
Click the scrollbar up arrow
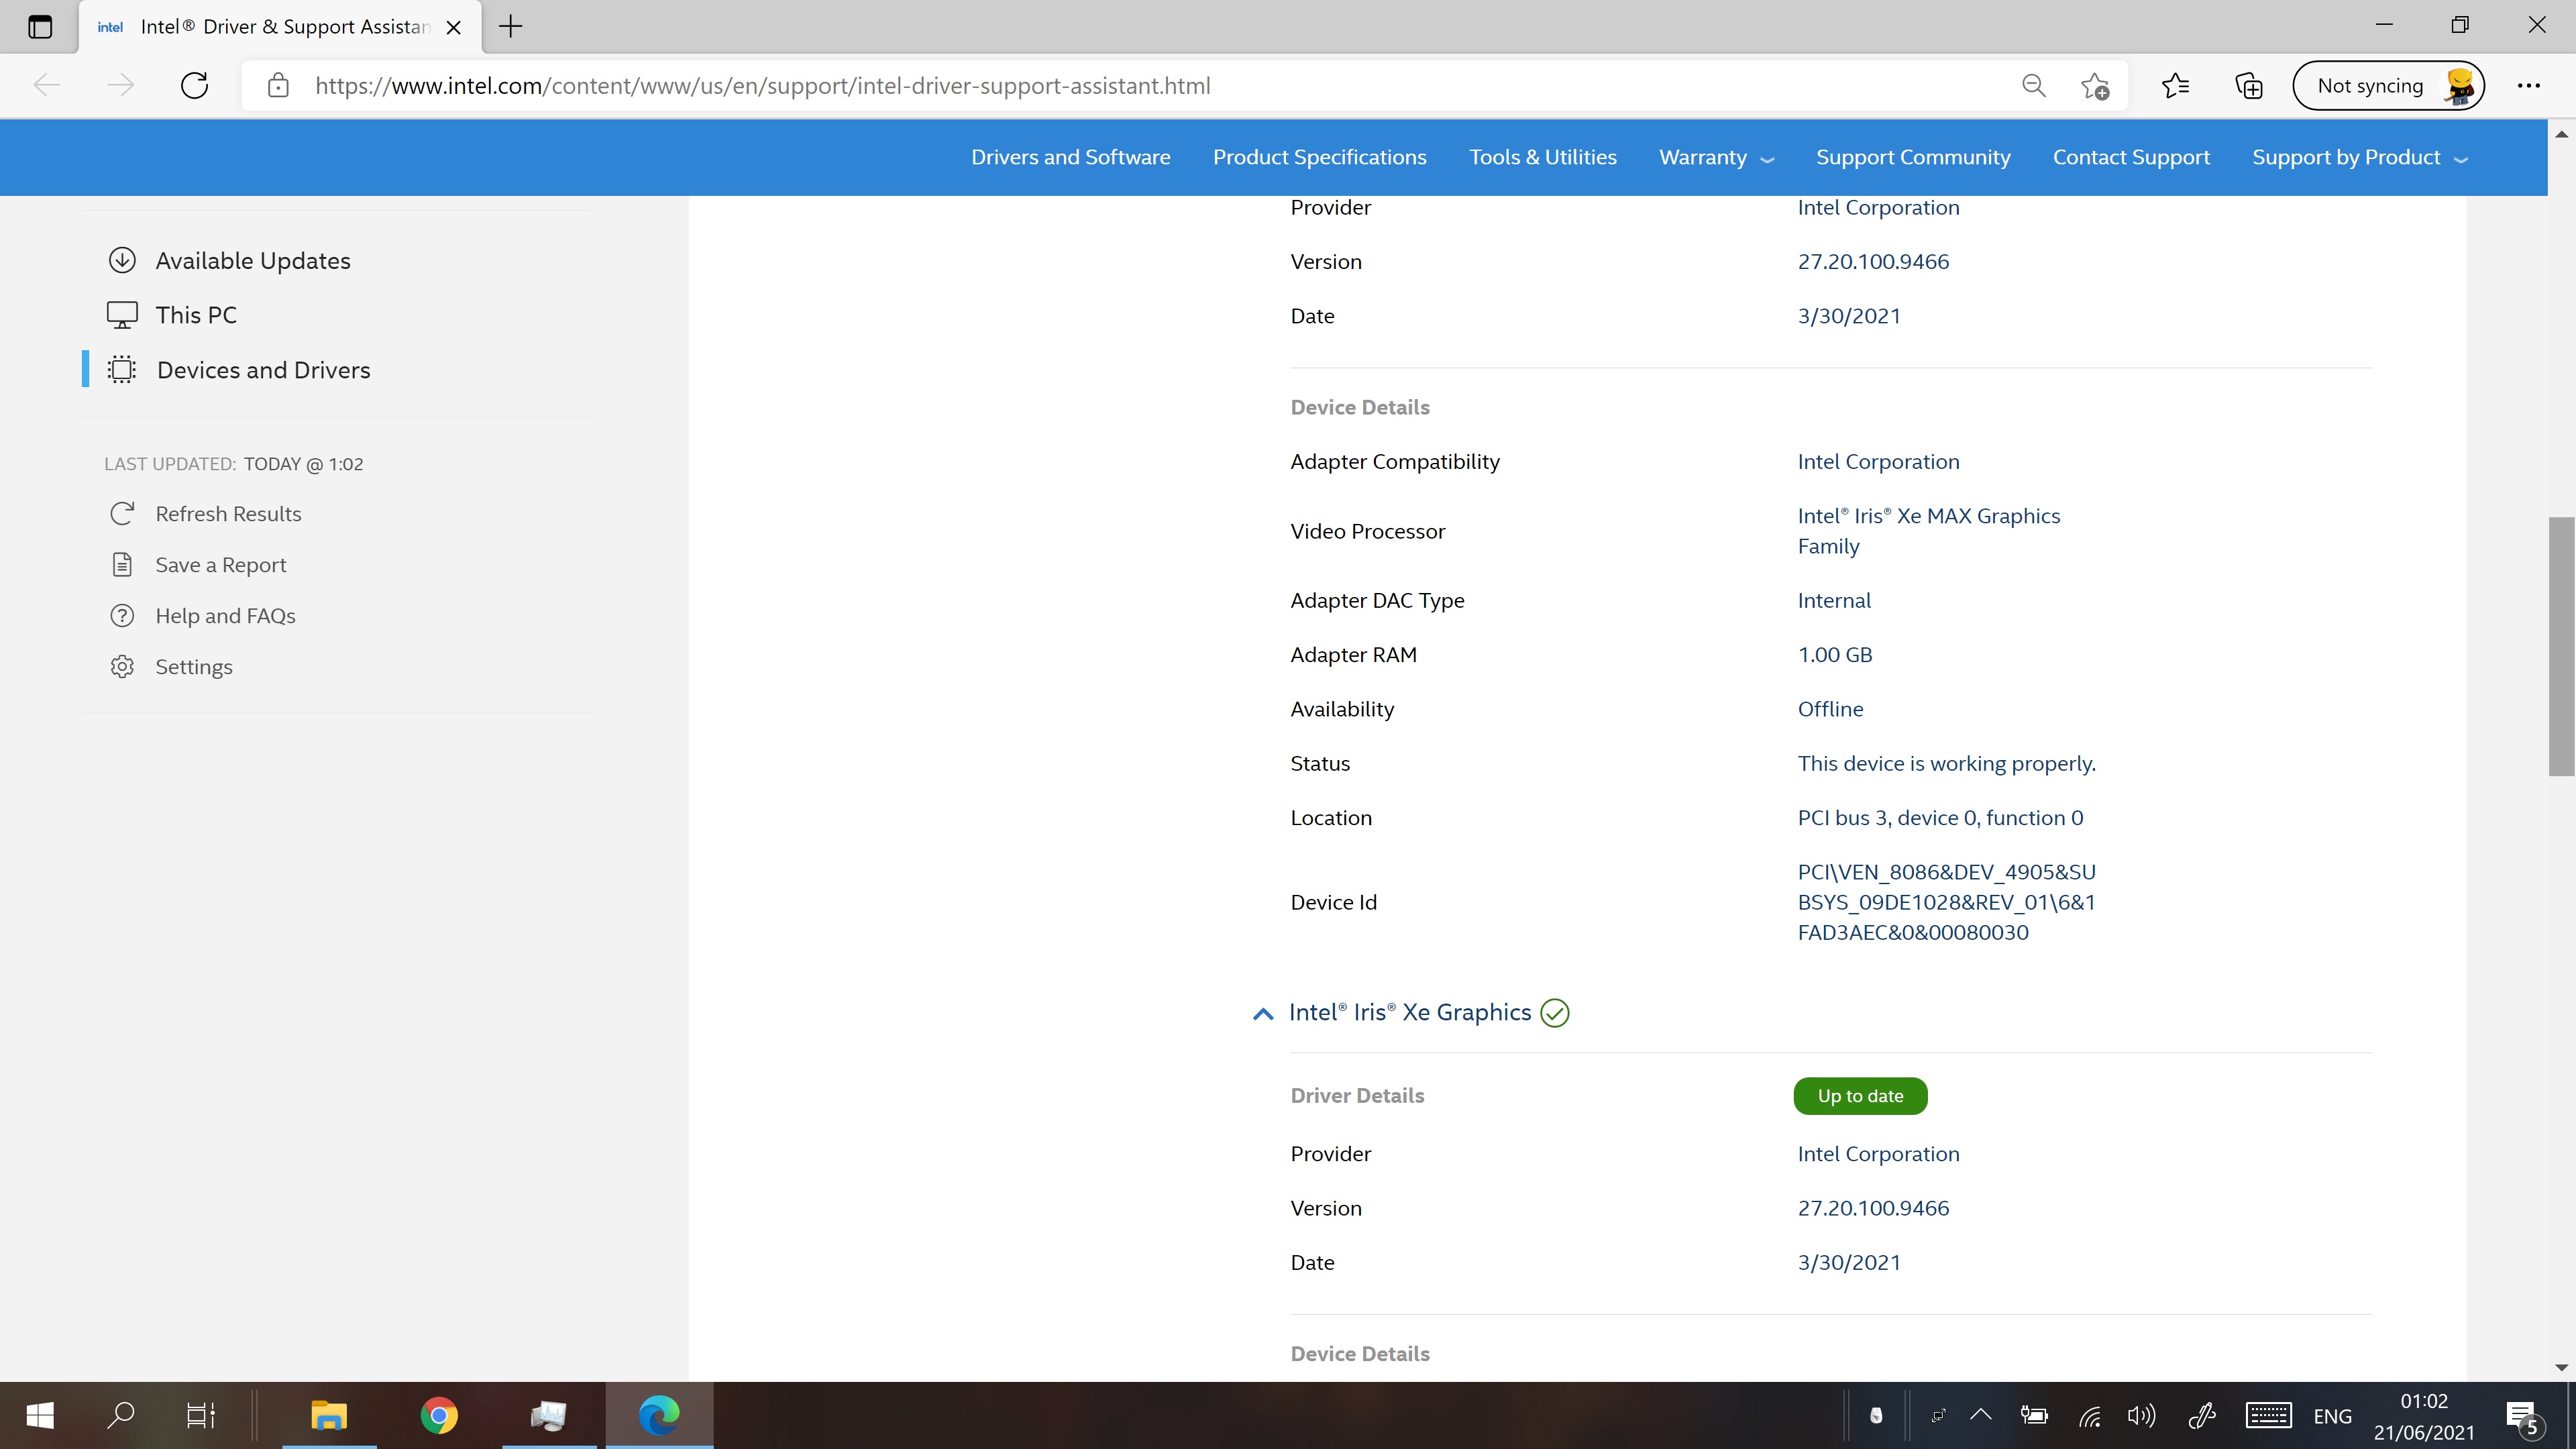coord(2561,134)
